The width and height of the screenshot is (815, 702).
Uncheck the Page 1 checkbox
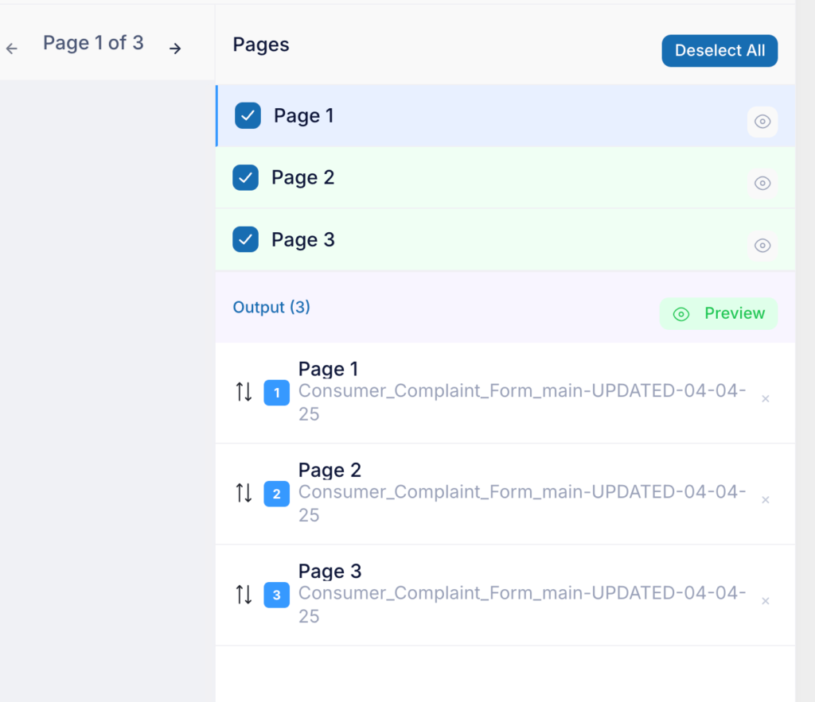(248, 115)
